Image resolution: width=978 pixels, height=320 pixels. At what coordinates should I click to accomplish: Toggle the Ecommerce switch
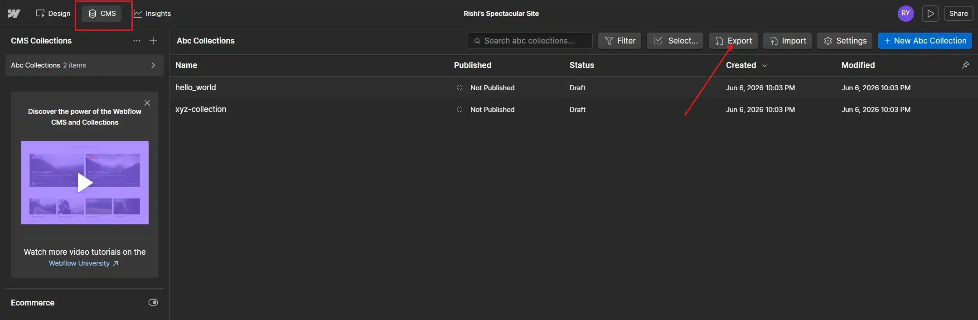point(153,302)
